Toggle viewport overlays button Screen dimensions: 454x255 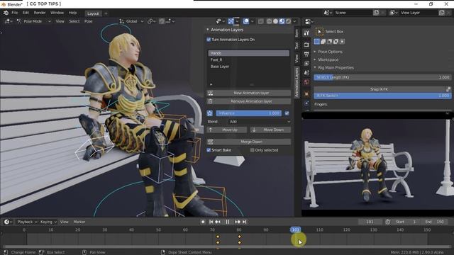coord(246,21)
